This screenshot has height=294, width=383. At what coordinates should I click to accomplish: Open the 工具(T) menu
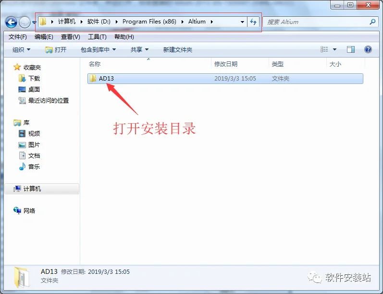click(97, 37)
